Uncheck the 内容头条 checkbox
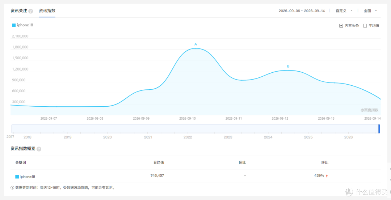391x200 pixels. 341,26
